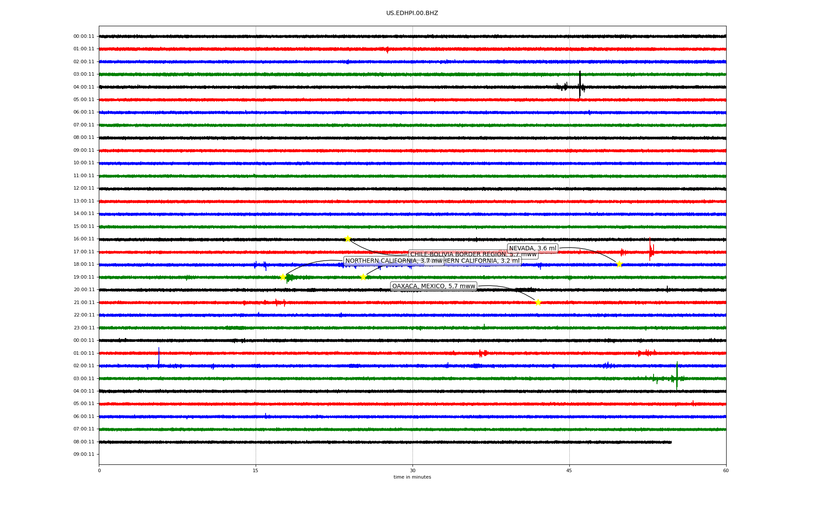825x516 pixels.
Task: Click the Nevada 3.6 ml event star
Action: (619, 264)
